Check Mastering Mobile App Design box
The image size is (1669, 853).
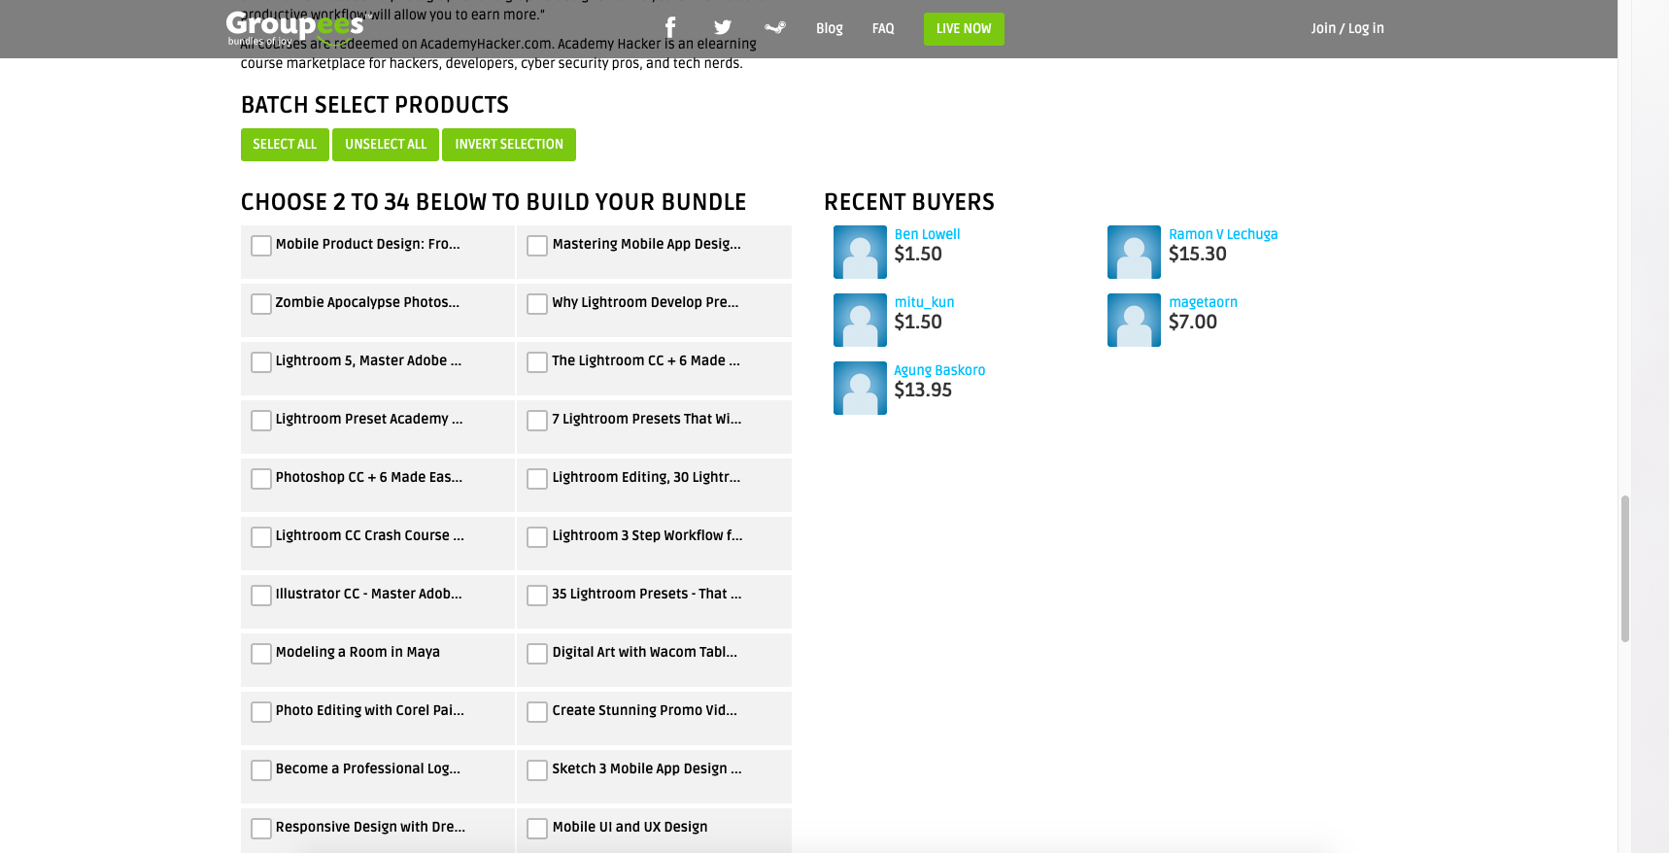pos(537,246)
